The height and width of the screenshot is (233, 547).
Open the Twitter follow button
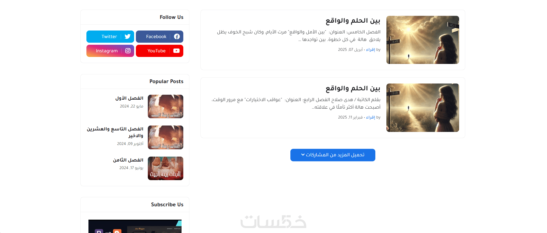110,37
